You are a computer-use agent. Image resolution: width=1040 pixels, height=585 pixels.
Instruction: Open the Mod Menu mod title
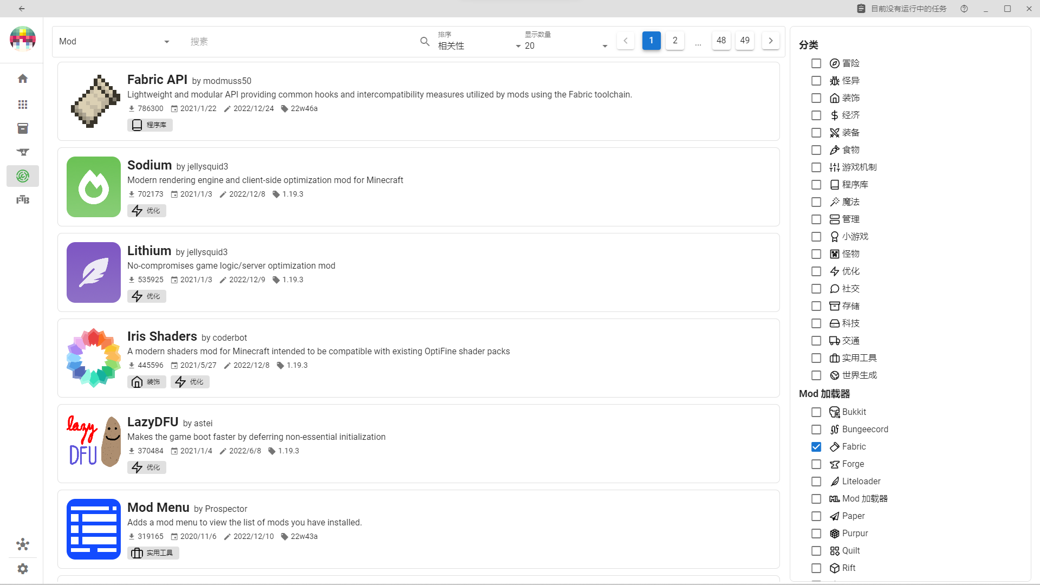tap(158, 508)
